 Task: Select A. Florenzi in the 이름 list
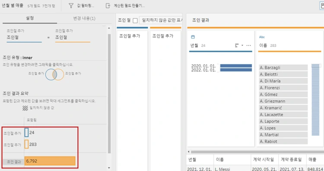(283, 87)
